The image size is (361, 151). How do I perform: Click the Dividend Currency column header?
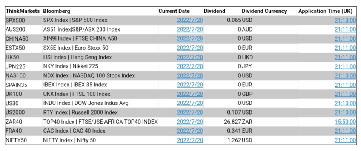[264, 11]
